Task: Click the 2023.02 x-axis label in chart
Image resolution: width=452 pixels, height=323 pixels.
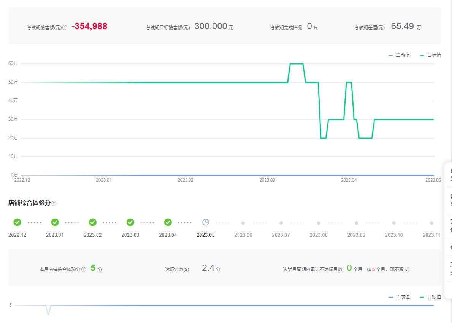Action: coord(186,180)
